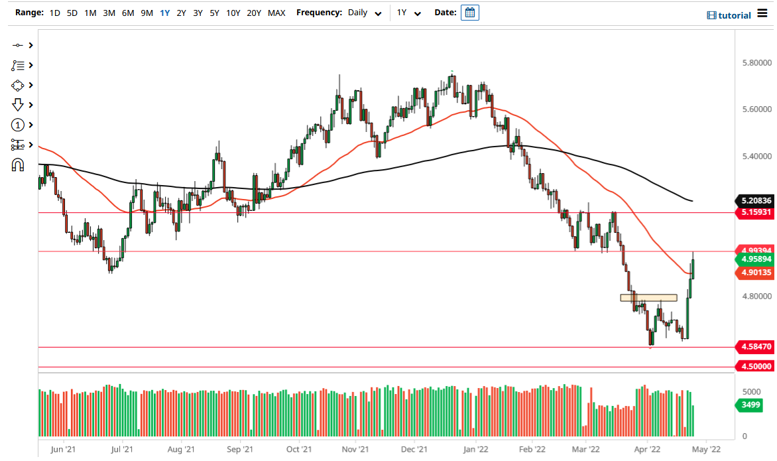The height and width of the screenshot is (461, 777).
Task: Click the 10Y range button
Action: [233, 13]
